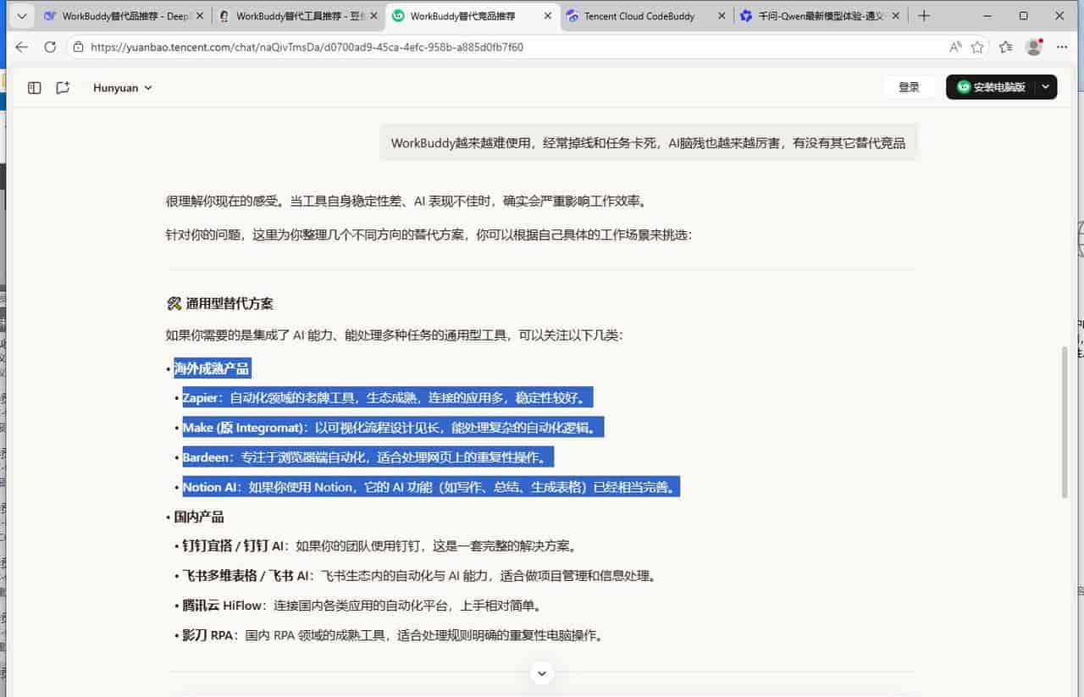
Task: Click the Bardeen bullet line
Action: point(368,457)
